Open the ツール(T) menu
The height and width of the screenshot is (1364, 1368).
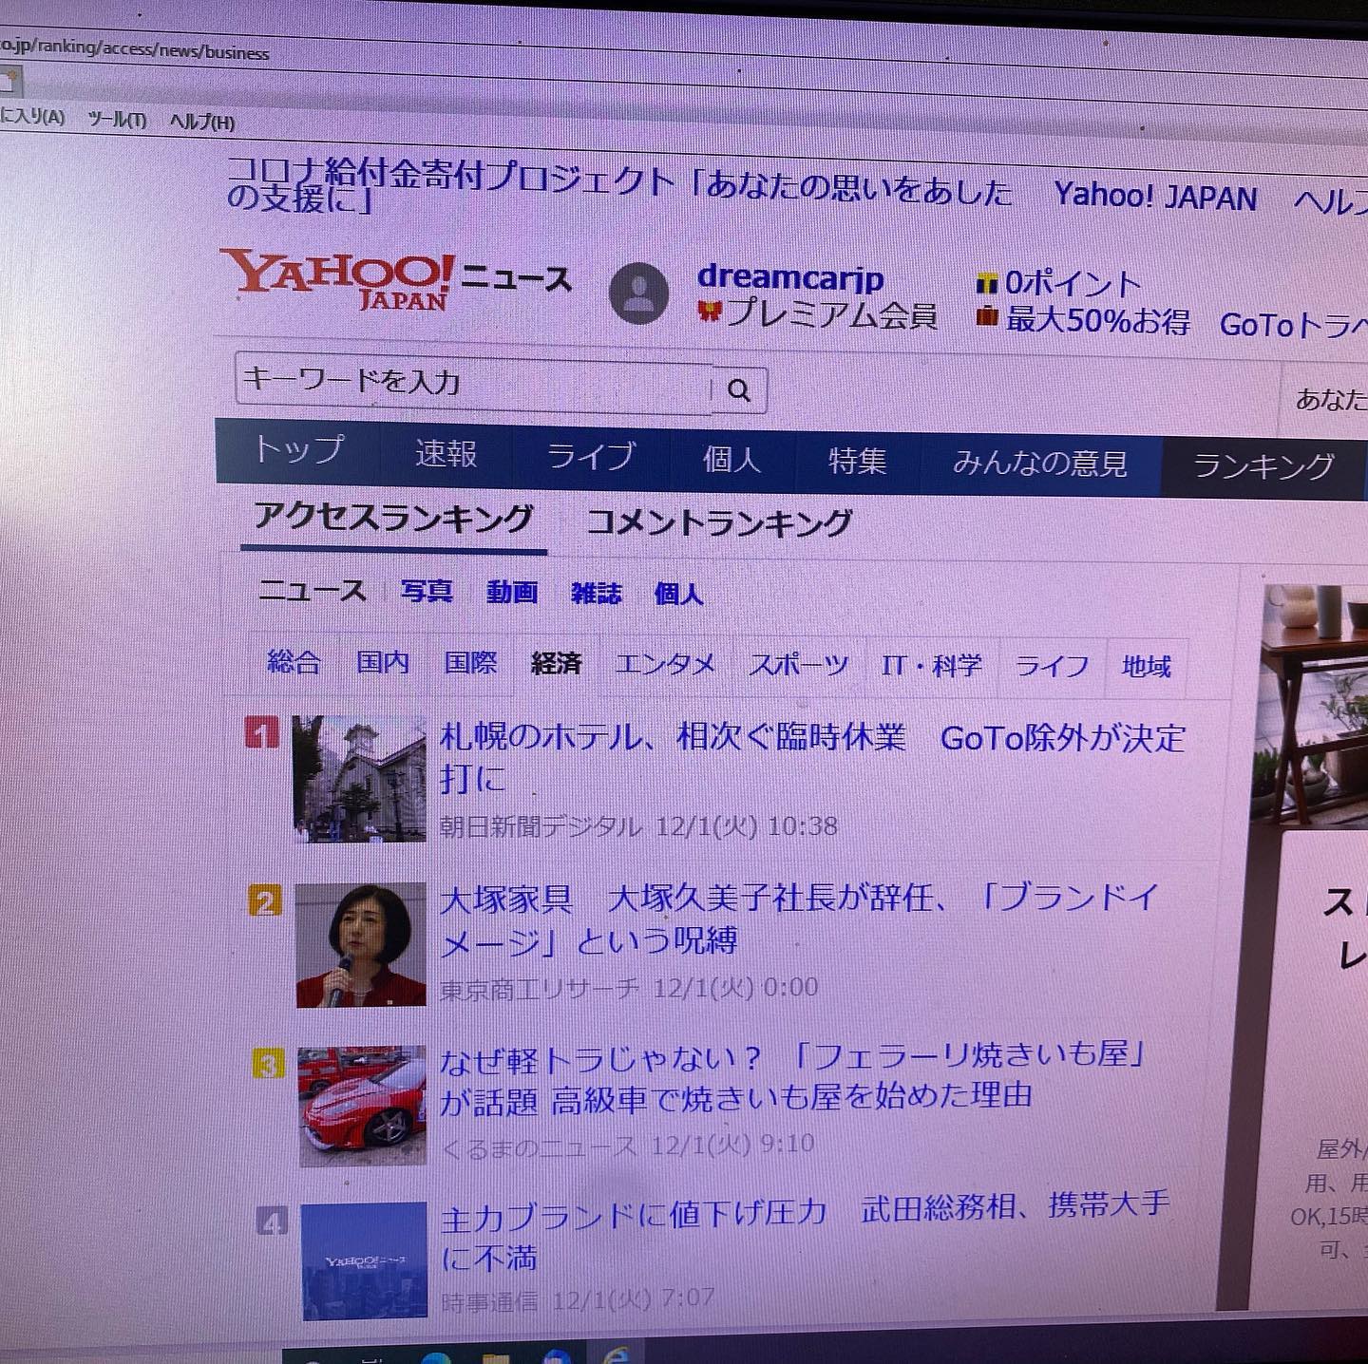[117, 119]
